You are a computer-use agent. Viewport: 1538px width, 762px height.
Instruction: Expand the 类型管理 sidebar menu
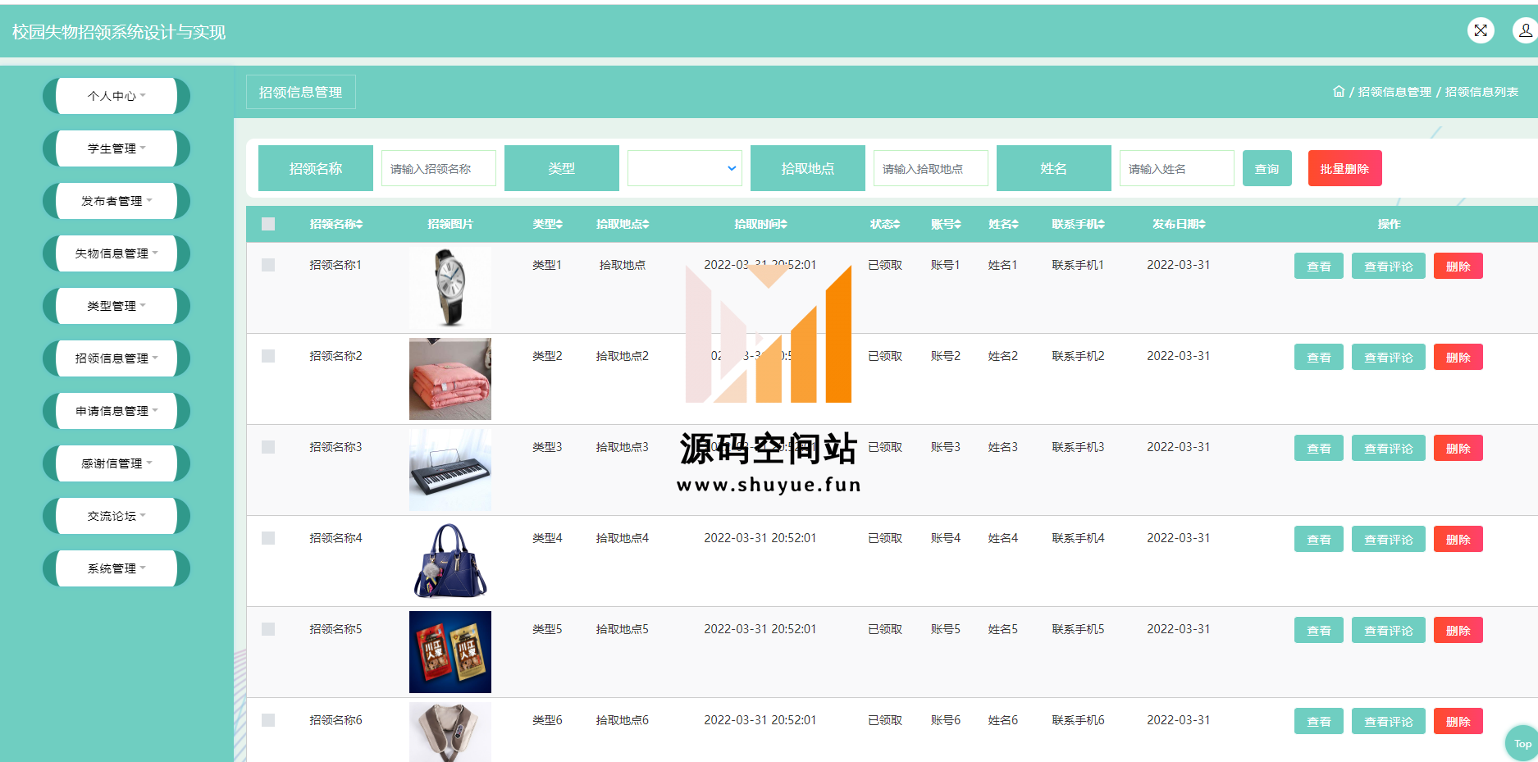tap(116, 306)
